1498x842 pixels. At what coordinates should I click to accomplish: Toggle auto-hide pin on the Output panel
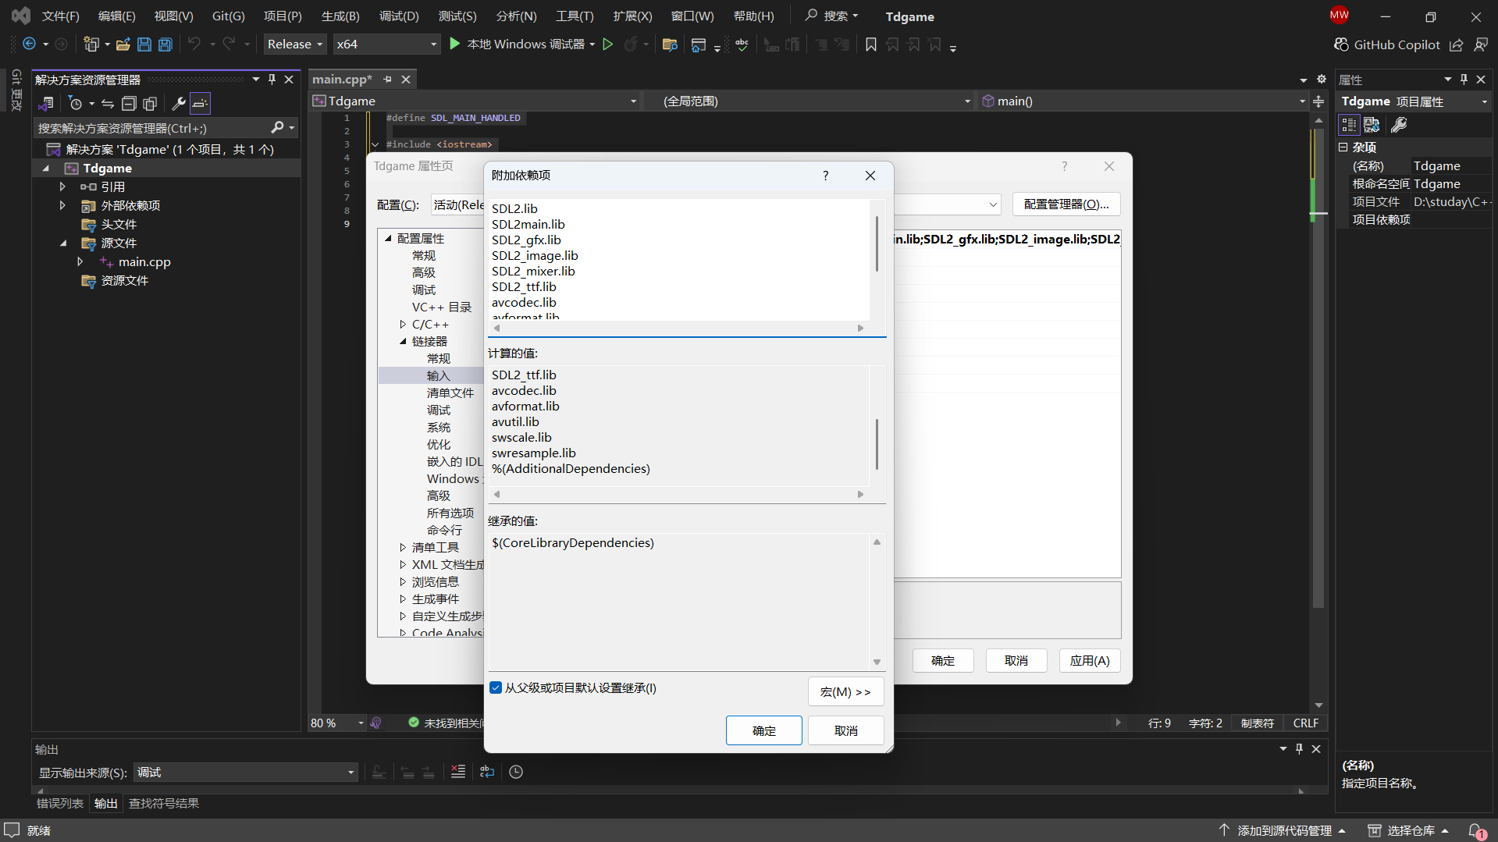(x=1299, y=748)
